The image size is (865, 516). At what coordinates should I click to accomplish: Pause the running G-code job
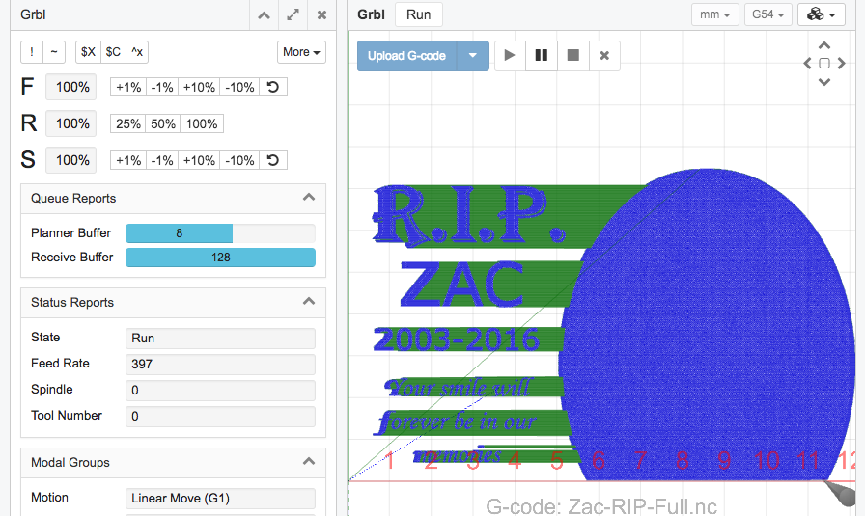coord(542,56)
